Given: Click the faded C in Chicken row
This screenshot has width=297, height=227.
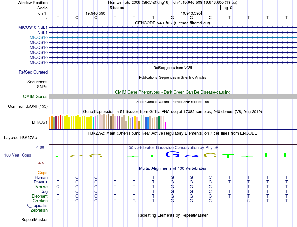Looking at the screenshot, I should pos(248,201).
